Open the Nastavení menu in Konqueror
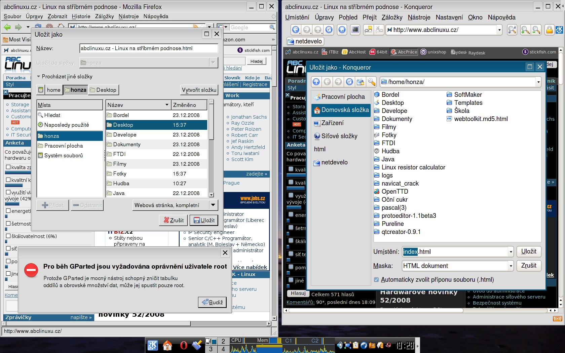 (x=449, y=17)
